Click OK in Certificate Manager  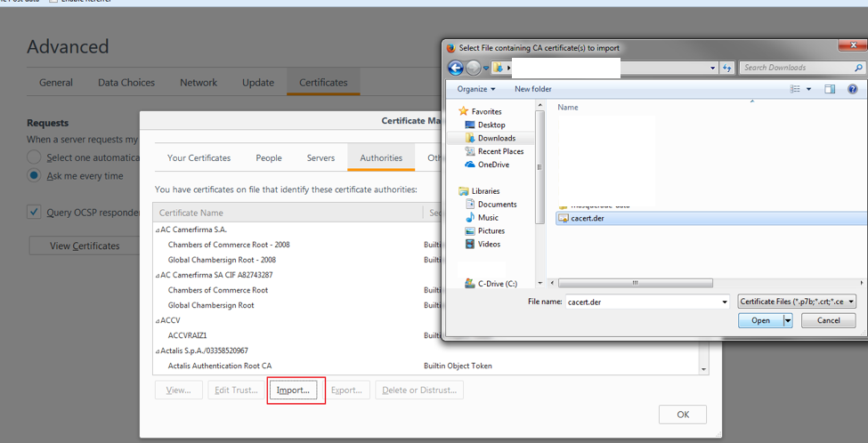[683, 415]
